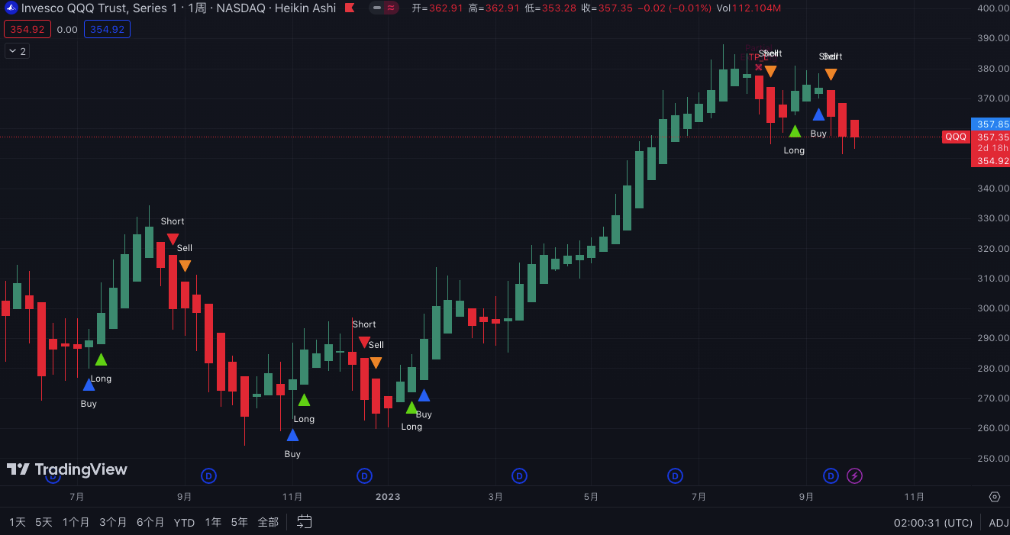Image resolution: width=1010 pixels, height=535 pixels.
Task: Click the red Short triangle before 9月 2022
Action: pos(173,239)
